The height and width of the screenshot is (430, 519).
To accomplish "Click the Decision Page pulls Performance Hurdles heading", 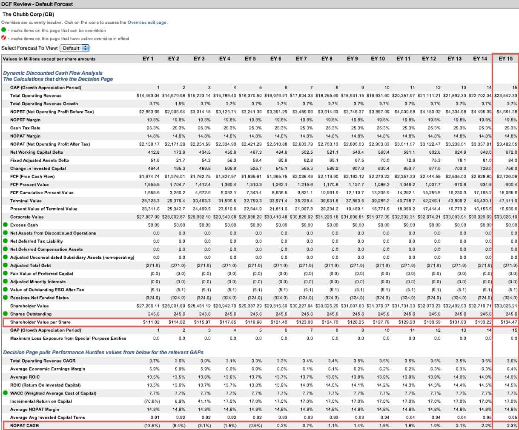I will tap(103, 352).
